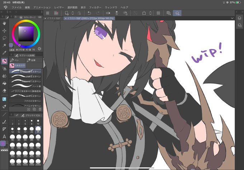Image resolution: width=244 pixels, height=170 pixels.
Task: Select the blue Decoration sparkle tool
Action: 4,99
